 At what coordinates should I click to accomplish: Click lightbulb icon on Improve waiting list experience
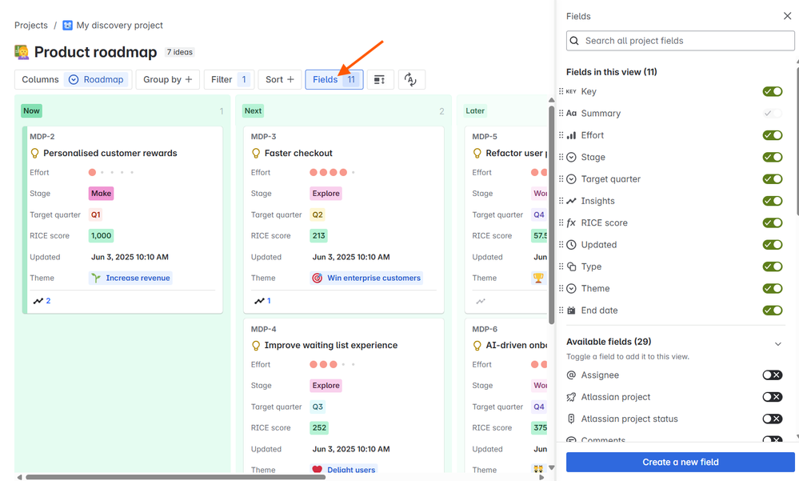[x=256, y=345]
